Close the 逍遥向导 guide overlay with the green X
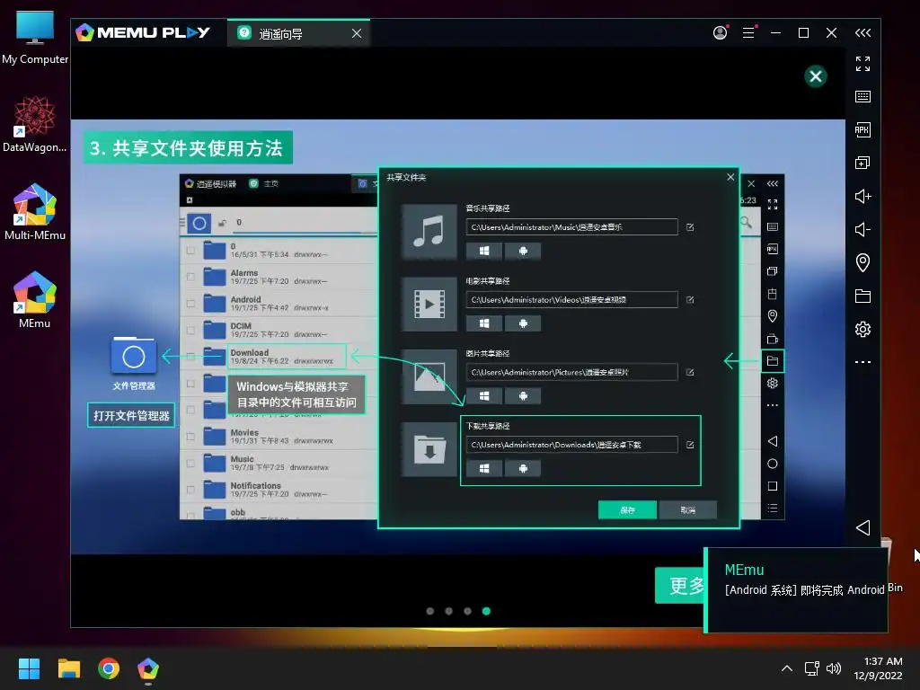 pos(815,76)
